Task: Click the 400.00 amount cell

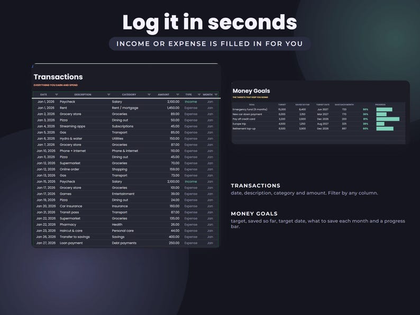Action: pyautogui.click(x=174, y=237)
